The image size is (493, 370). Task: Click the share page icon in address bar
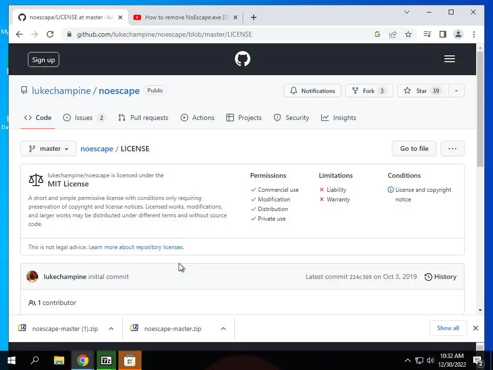click(393, 34)
